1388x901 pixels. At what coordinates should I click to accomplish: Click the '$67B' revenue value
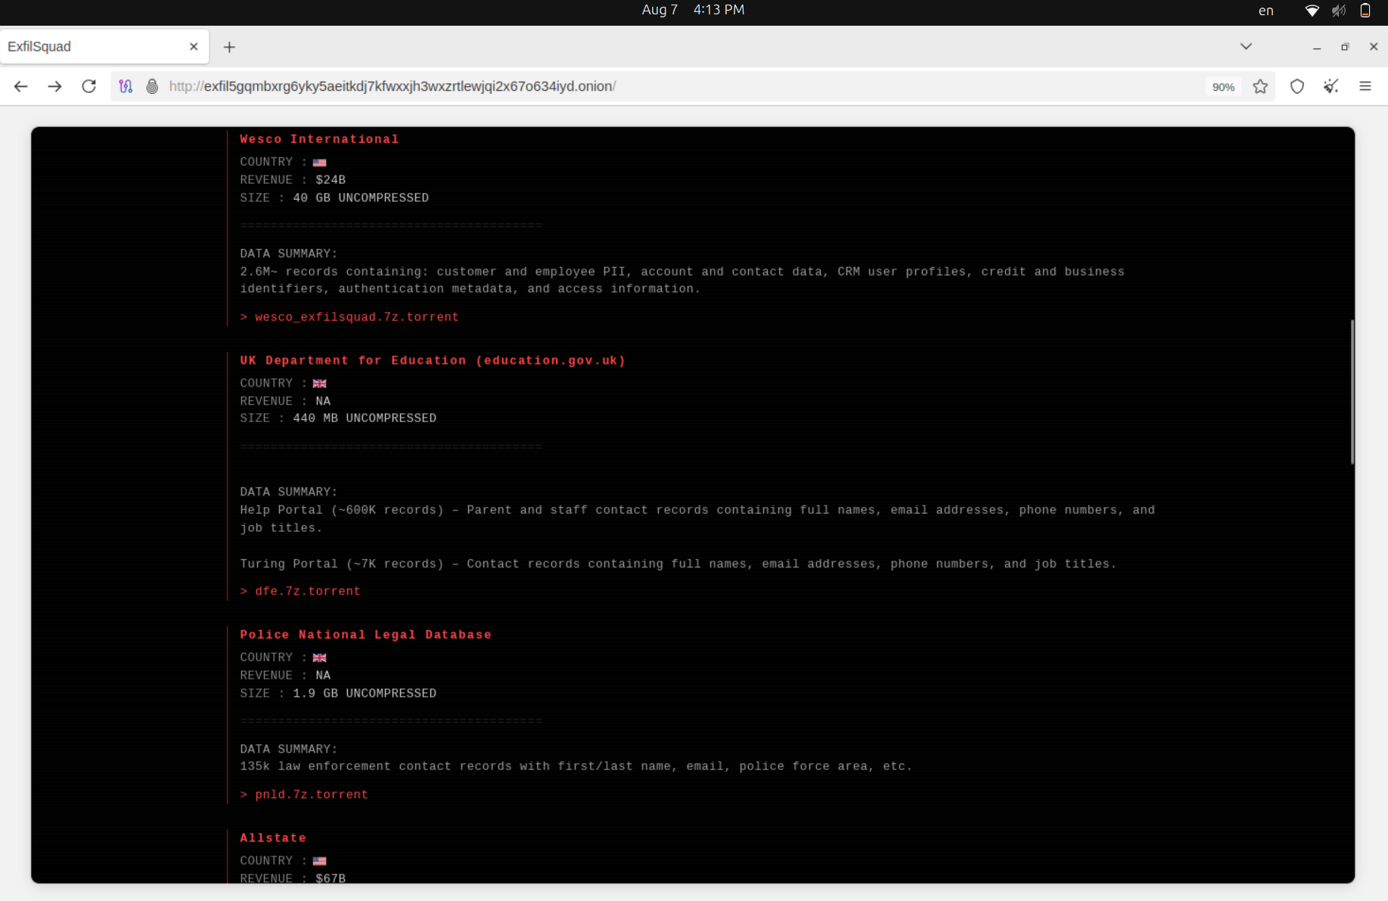pos(331,878)
